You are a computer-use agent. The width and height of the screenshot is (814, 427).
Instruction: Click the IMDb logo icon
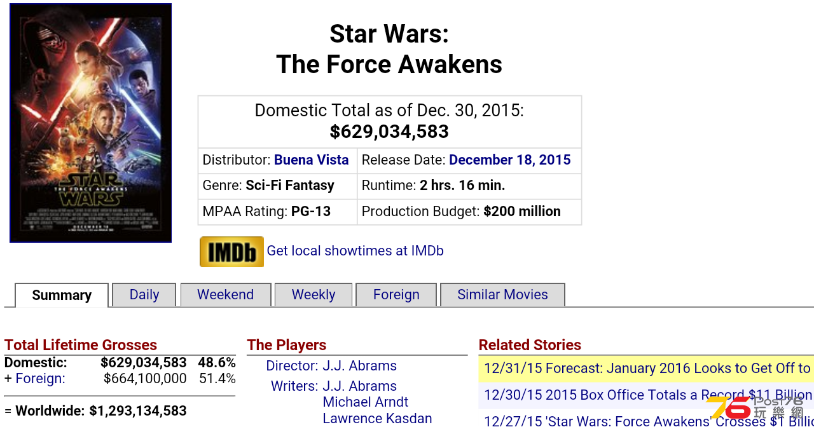pyautogui.click(x=231, y=252)
